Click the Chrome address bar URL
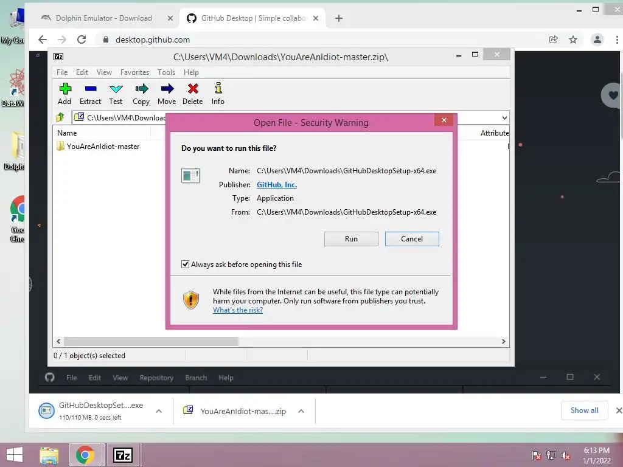623x467 pixels. coord(153,40)
